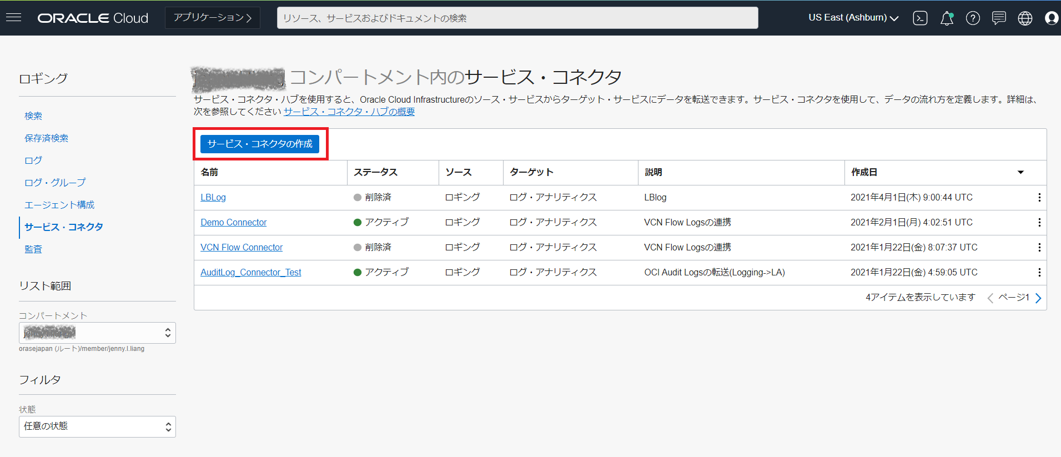Expand the US East (Ashburn) region selector
Image resolution: width=1061 pixels, height=457 pixels.
pyautogui.click(x=853, y=18)
